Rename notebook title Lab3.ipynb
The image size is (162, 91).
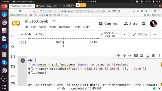[39, 21]
